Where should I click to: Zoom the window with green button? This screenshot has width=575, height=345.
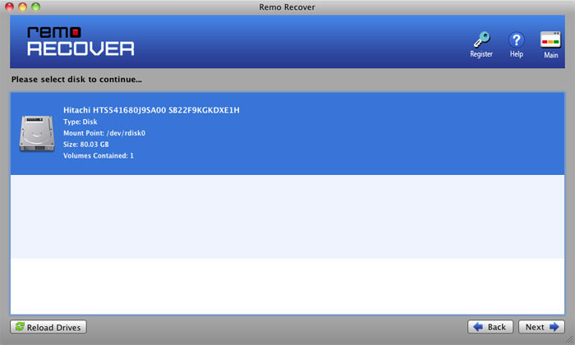click(x=35, y=7)
